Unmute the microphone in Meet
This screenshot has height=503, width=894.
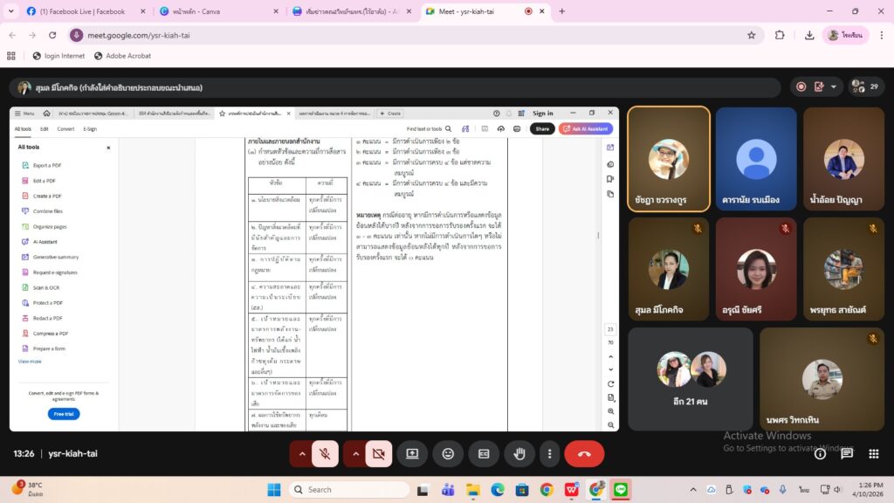tap(325, 454)
